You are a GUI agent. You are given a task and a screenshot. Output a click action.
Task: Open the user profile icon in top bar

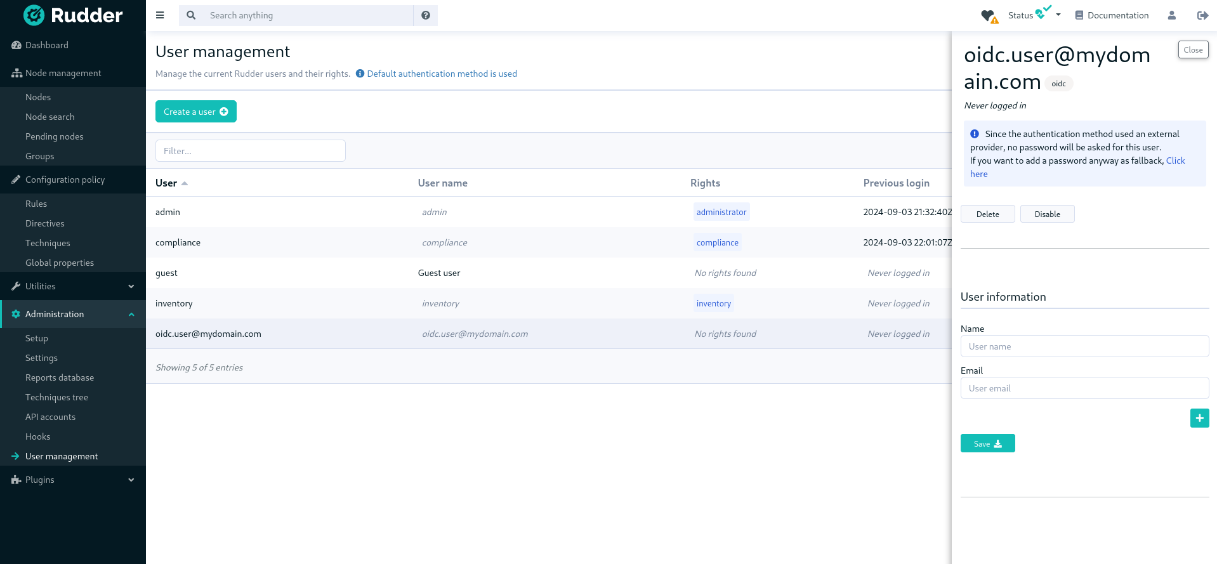click(x=1171, y=15)
